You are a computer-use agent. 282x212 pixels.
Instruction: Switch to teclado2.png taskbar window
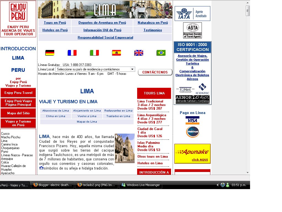96,185
